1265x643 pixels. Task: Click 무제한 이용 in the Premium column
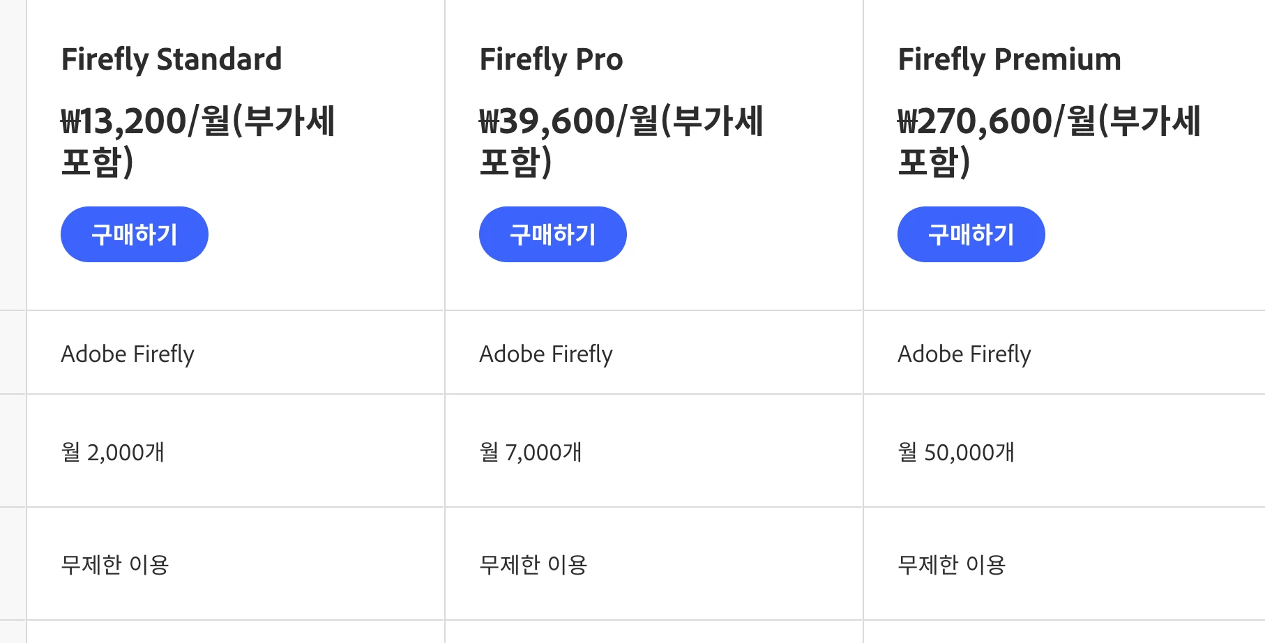[x=952, y=564]
